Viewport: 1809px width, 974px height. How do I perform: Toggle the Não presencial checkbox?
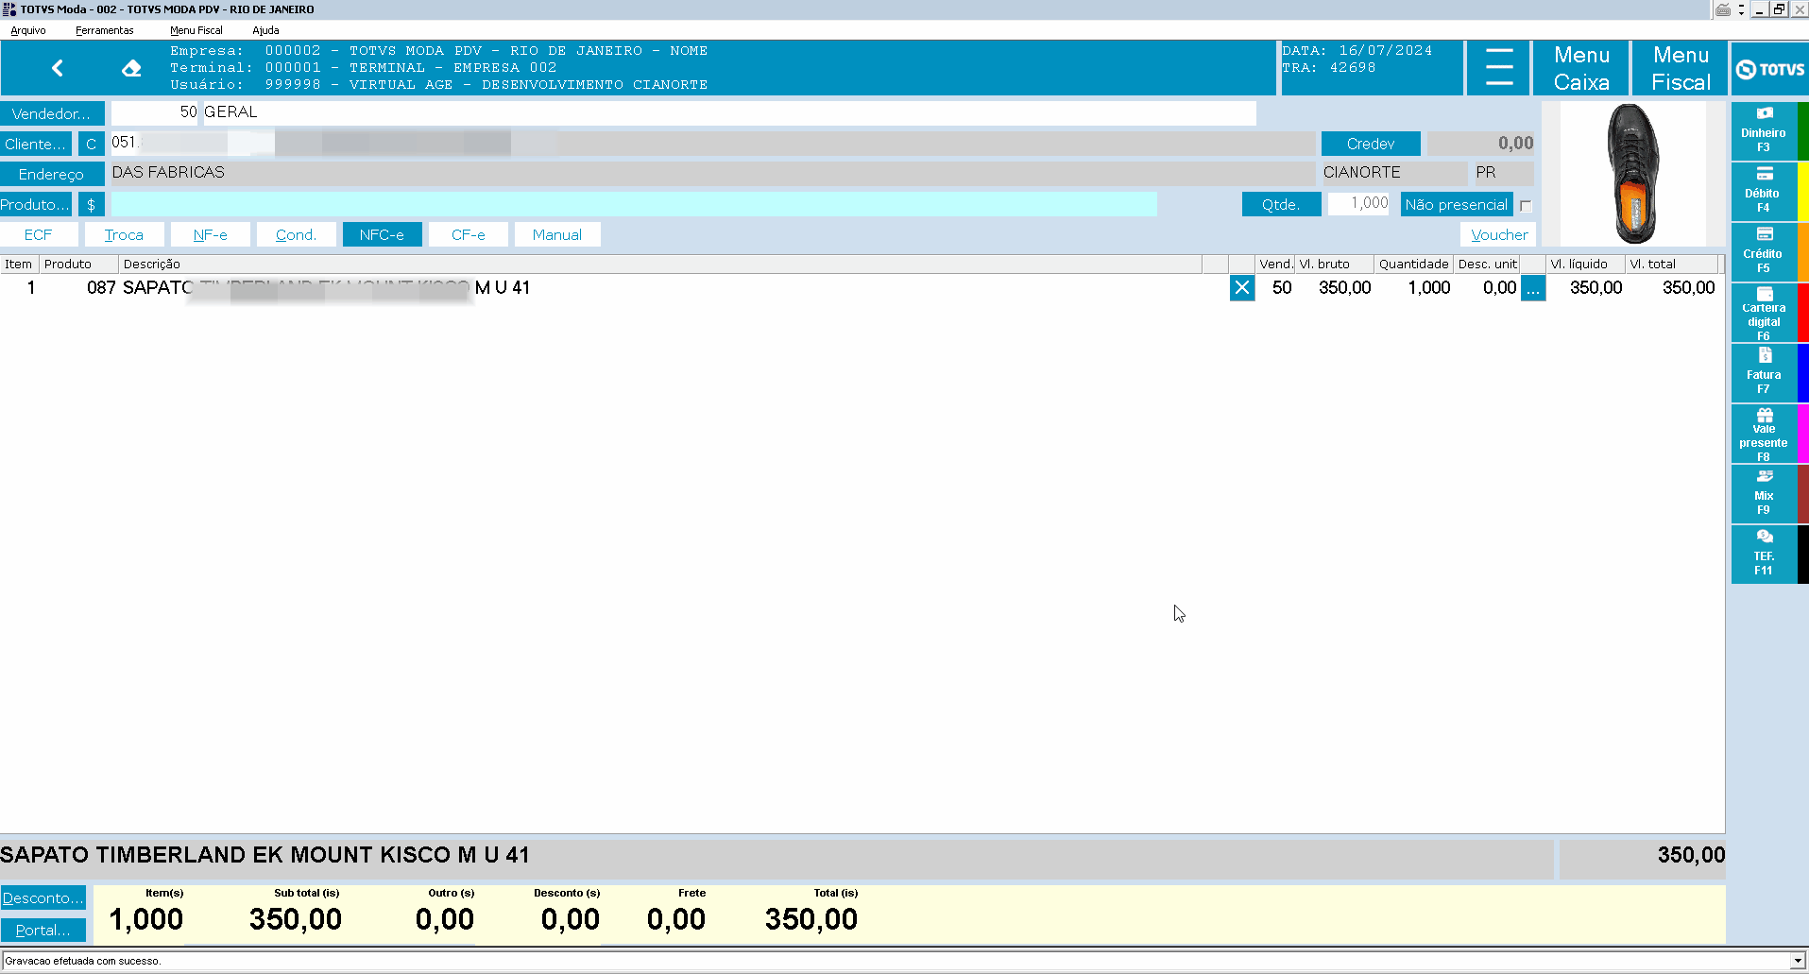[x=1526, y=206]
